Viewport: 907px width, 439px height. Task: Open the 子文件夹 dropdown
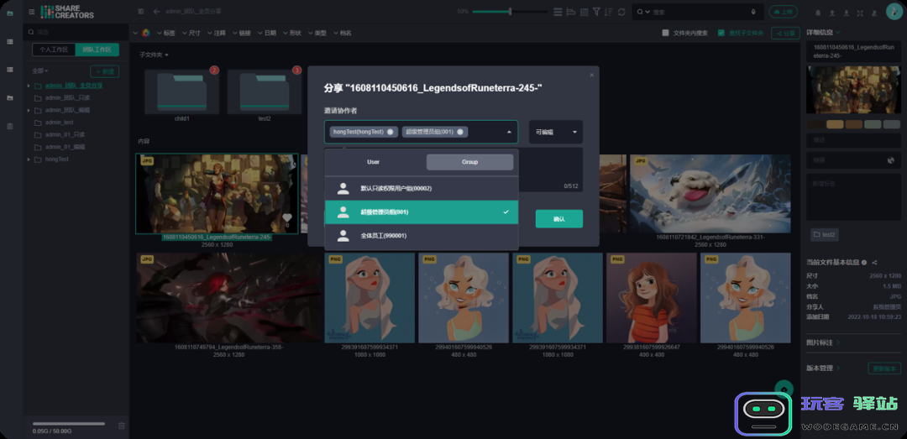pyautogui.click(x=154, y=55)
